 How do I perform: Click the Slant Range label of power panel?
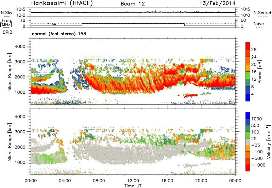pyautogui.click(x=10, y=72)
